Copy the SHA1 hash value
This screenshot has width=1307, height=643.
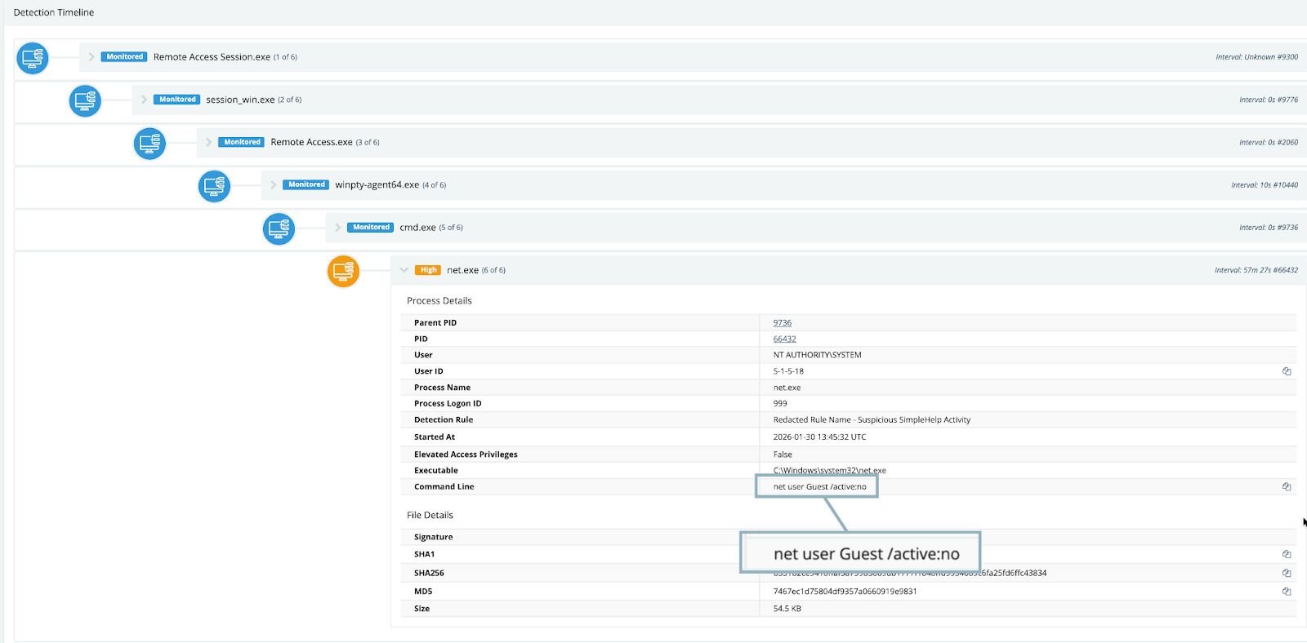(x=1287, y=554)
